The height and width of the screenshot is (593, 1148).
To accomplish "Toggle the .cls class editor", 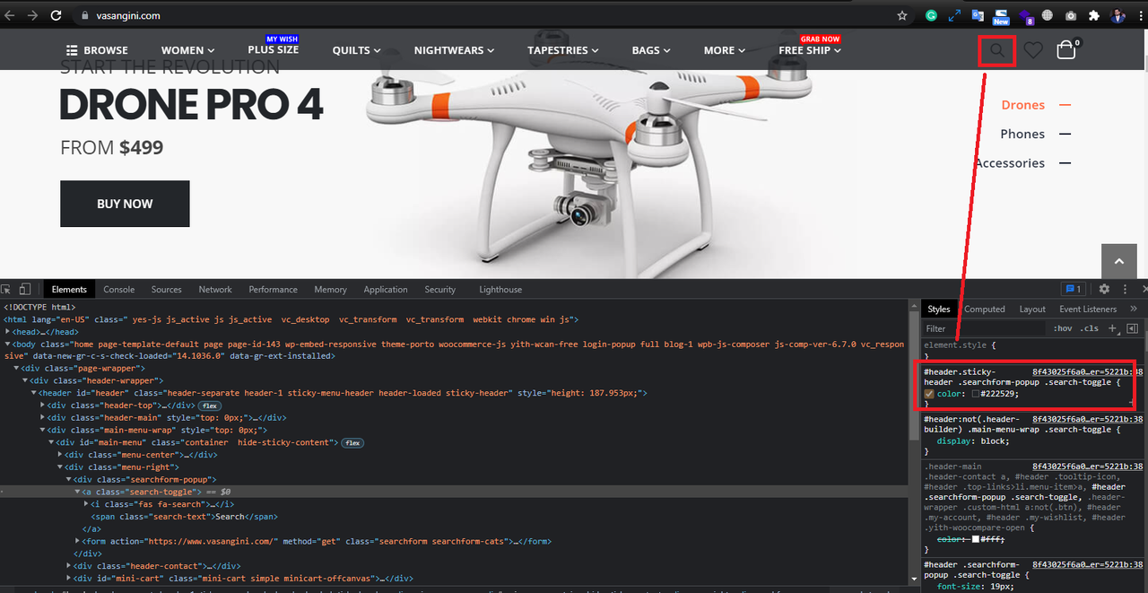I will click(1089, 328).
